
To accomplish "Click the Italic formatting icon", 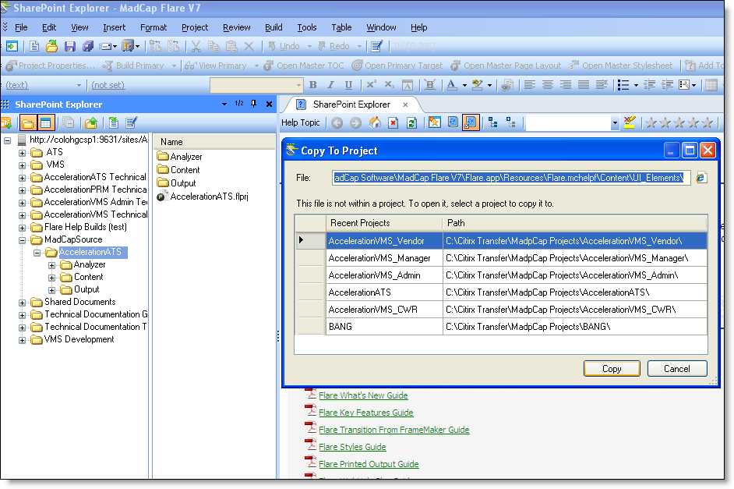I will tap(330, 85).
